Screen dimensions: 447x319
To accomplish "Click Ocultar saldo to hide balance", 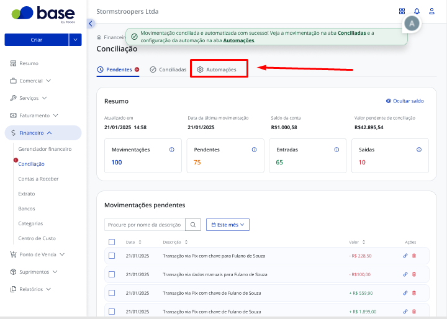I will click(405, 101).
